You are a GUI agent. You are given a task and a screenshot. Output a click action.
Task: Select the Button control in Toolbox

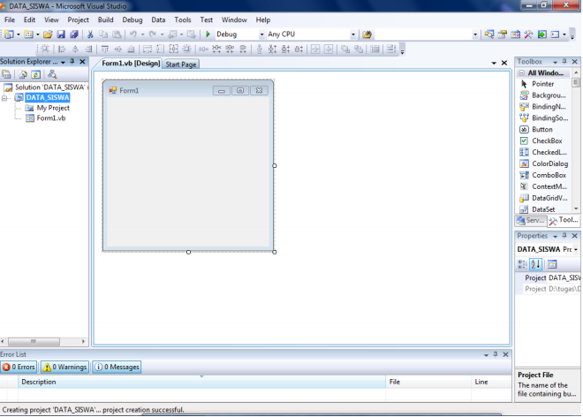click(542, 130)
